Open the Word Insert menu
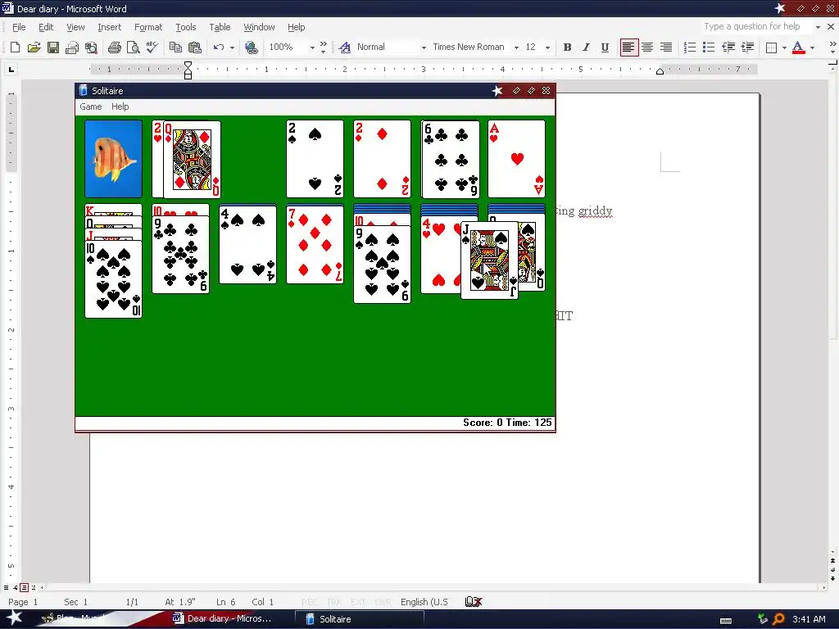The image size is (839, 629). [x=109, y=27]
